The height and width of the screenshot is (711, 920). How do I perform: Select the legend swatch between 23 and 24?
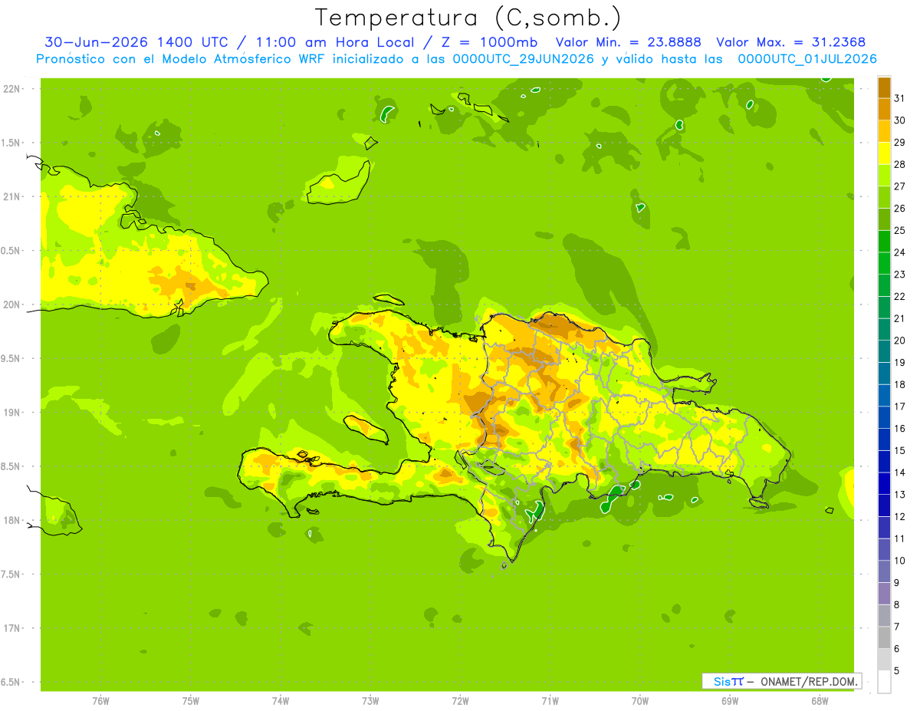[884, 263]
